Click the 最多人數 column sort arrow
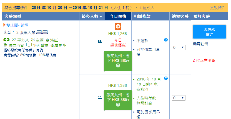The height and width of the screenshot is (119, 231). click(x=101, y=17)
